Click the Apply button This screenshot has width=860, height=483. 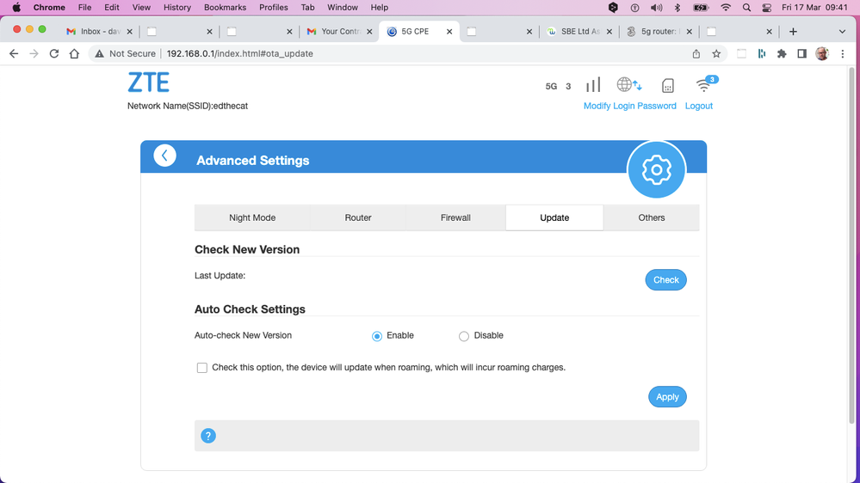pos(667,396)
